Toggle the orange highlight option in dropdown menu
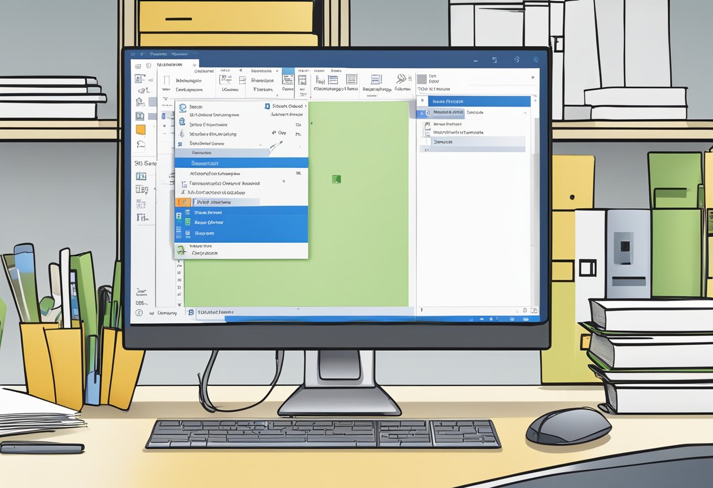This screenshot has width=713, height=488. (182, 201)
